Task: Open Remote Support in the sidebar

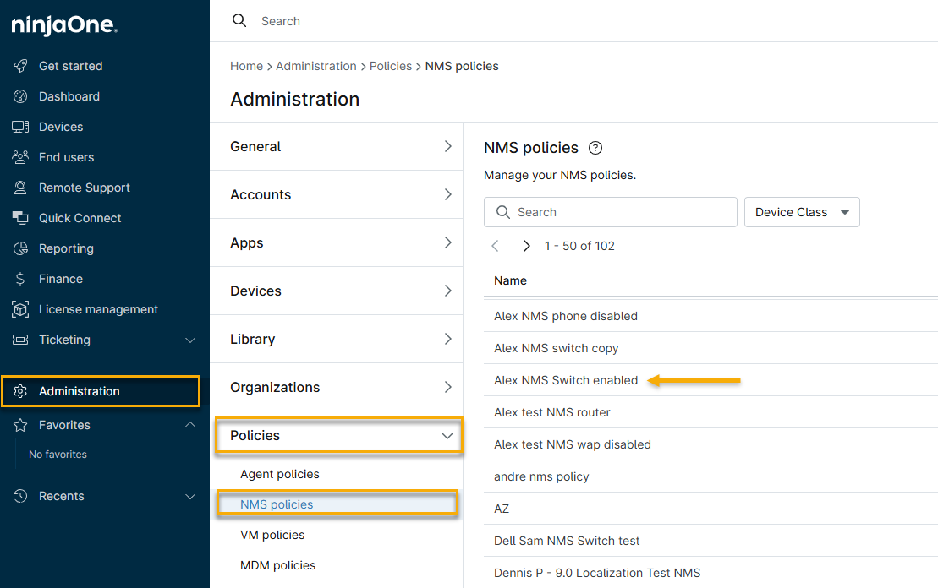Action: click(x=85, y=188)
